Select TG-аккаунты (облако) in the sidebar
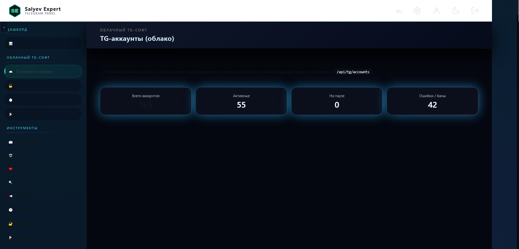This screenshot has height=249, width=519. 43,72
